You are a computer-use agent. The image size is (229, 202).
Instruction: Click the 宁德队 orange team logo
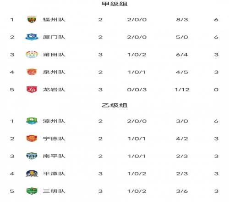click(32, 139)
